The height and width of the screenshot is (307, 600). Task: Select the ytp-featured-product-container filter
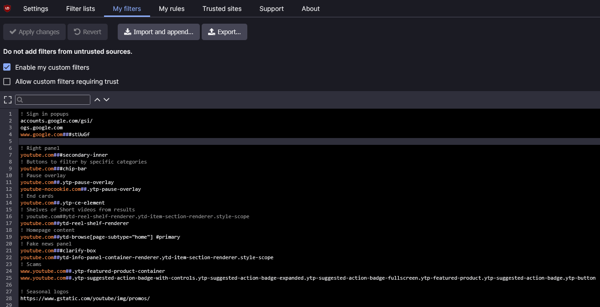tap(93, 271)
